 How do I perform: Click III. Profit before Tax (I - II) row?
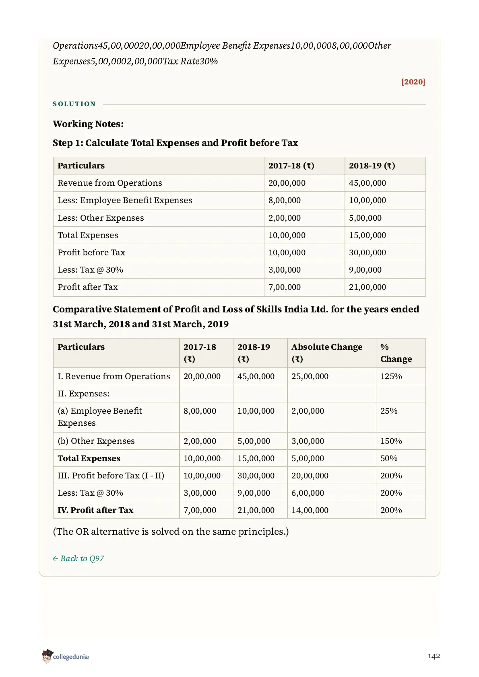(239, 476)
